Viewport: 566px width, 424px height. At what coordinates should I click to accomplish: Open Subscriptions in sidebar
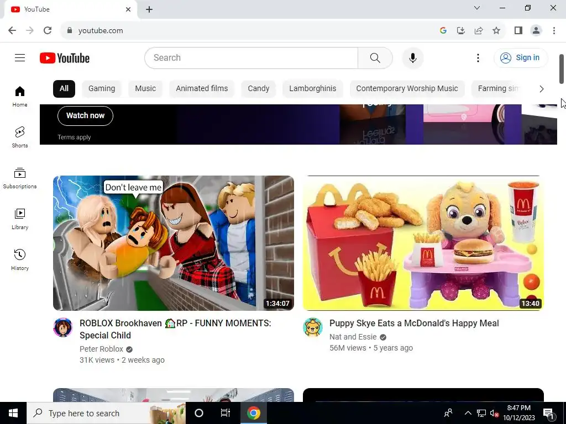20,178
